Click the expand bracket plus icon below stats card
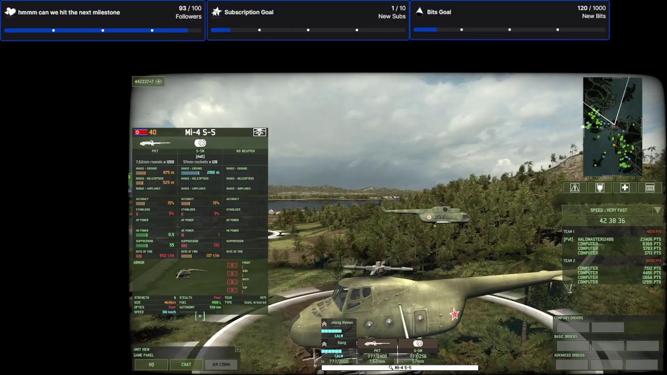 click(200, 316)
